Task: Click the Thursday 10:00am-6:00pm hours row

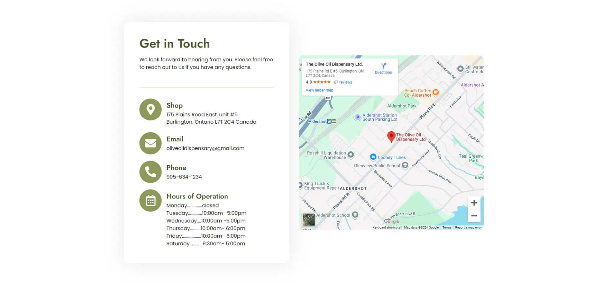Action: click(205, 228)
